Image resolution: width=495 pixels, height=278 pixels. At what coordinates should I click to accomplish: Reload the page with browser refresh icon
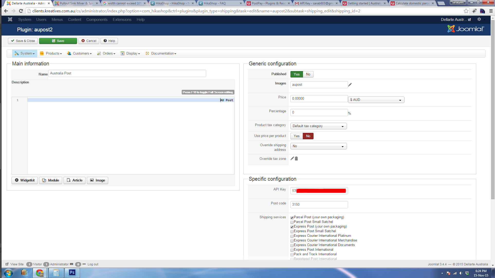point(21,11)
